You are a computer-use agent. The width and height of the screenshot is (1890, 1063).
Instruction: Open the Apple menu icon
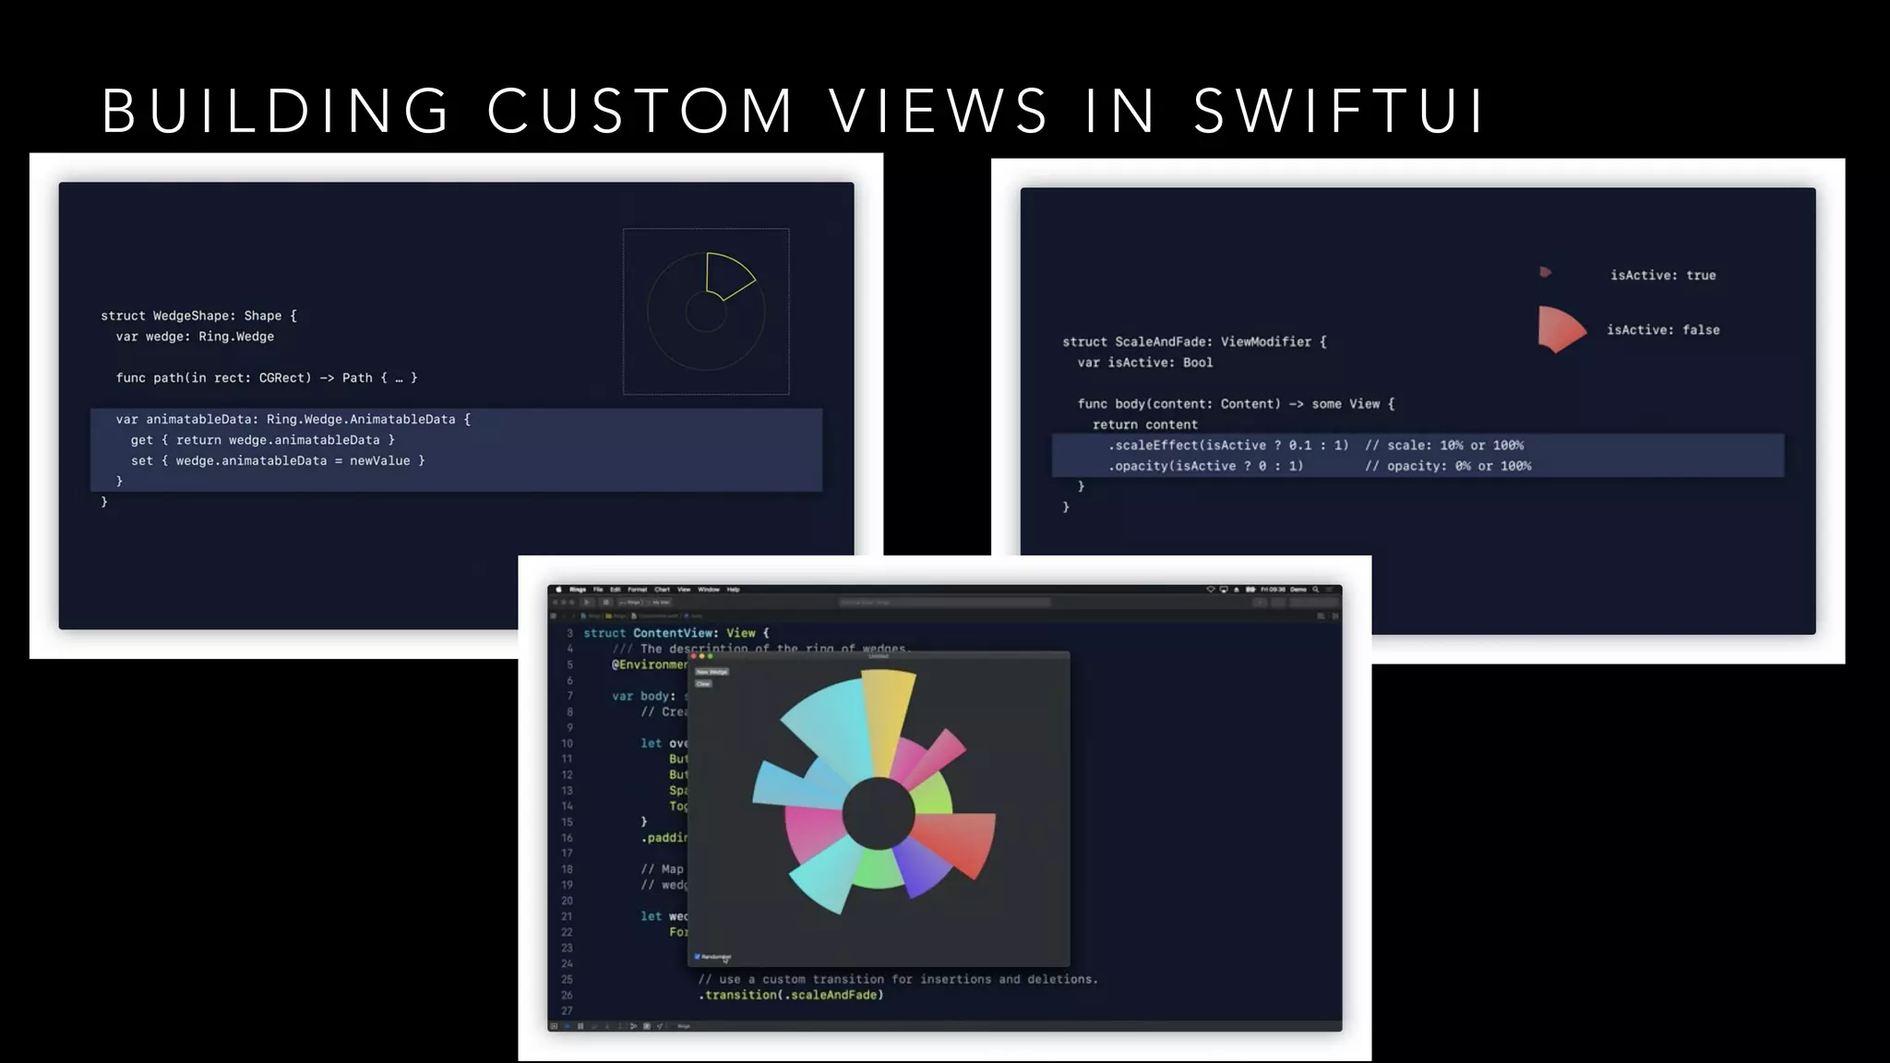coord(558,590)
